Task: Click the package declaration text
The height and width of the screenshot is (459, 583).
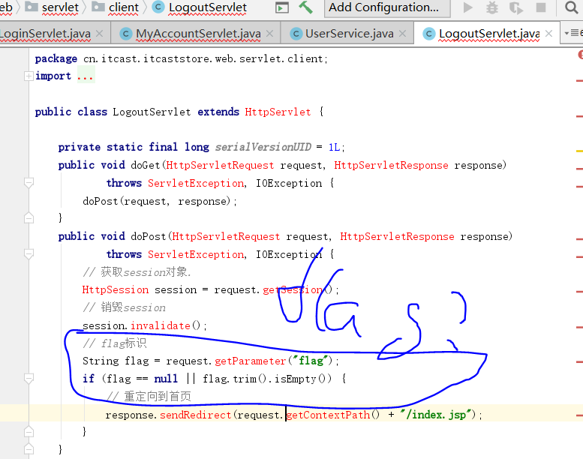Action: 182,58
